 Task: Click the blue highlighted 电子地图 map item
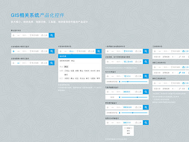(x=128, y=51)
